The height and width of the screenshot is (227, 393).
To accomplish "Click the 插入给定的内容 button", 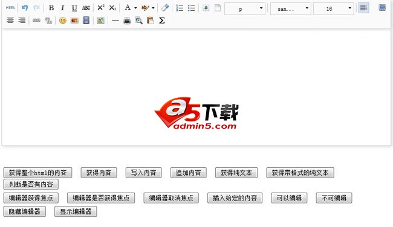I will pyautogui.click(x=235, y=198).
